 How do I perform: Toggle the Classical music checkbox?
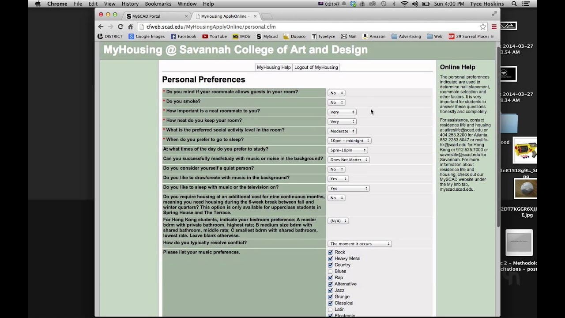(x=330, y=303)
